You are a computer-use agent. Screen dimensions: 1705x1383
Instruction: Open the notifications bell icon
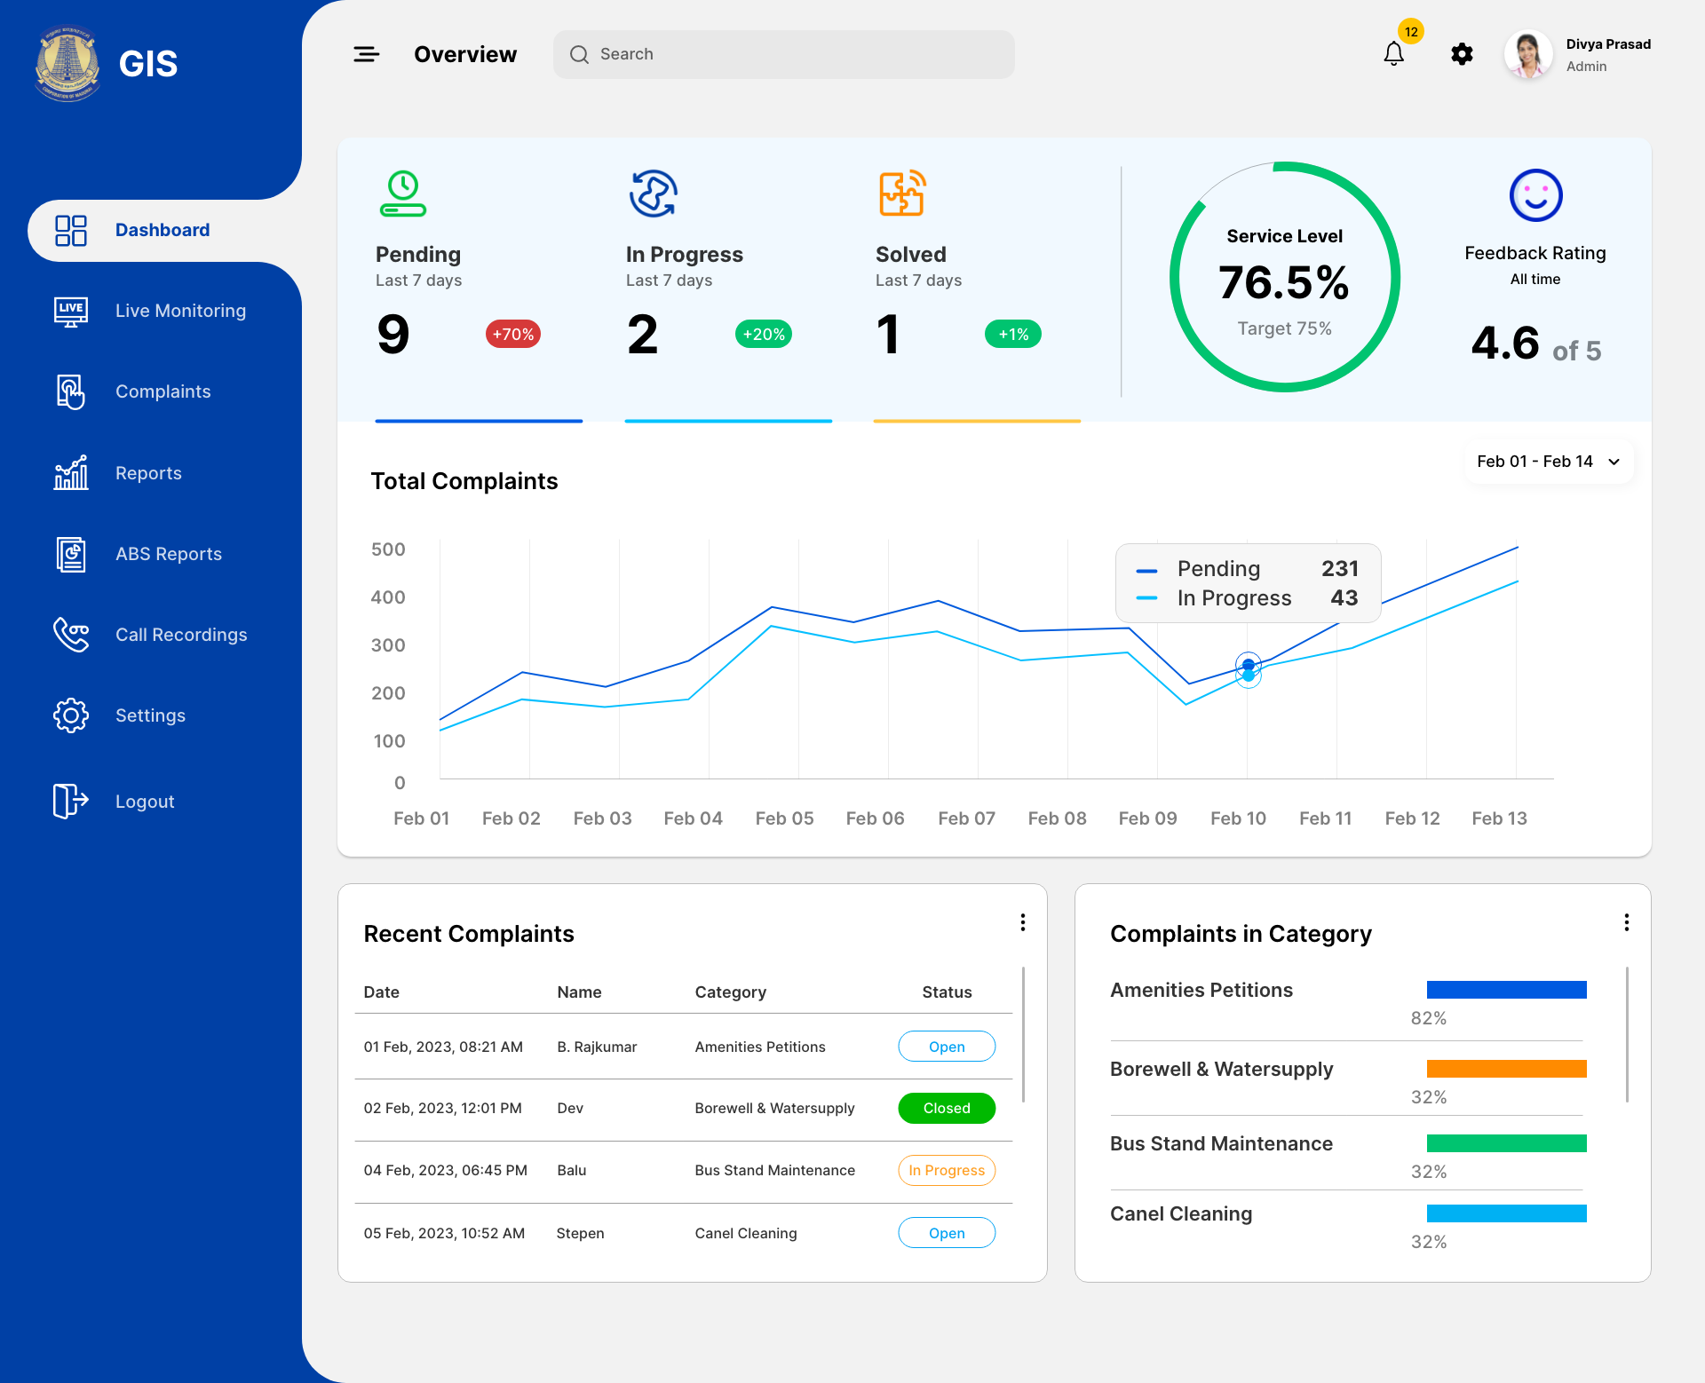tap(1393, 54)
